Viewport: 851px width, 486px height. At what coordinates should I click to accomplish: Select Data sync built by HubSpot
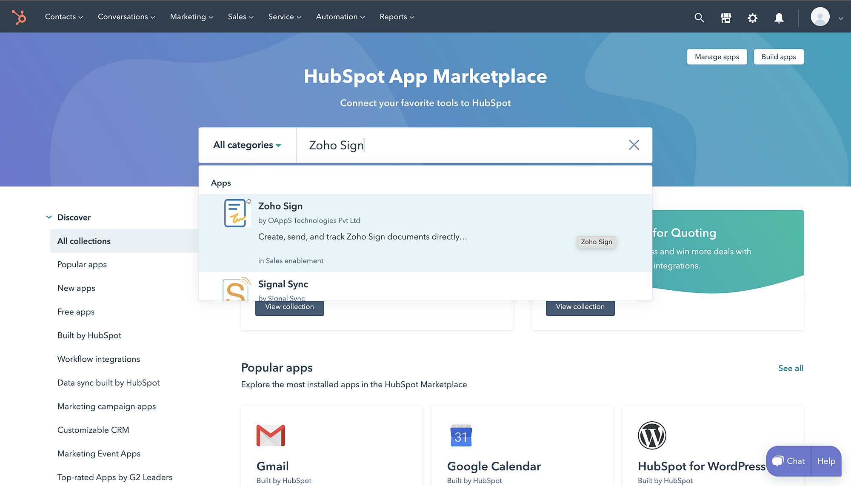click(x=109, y=383)
